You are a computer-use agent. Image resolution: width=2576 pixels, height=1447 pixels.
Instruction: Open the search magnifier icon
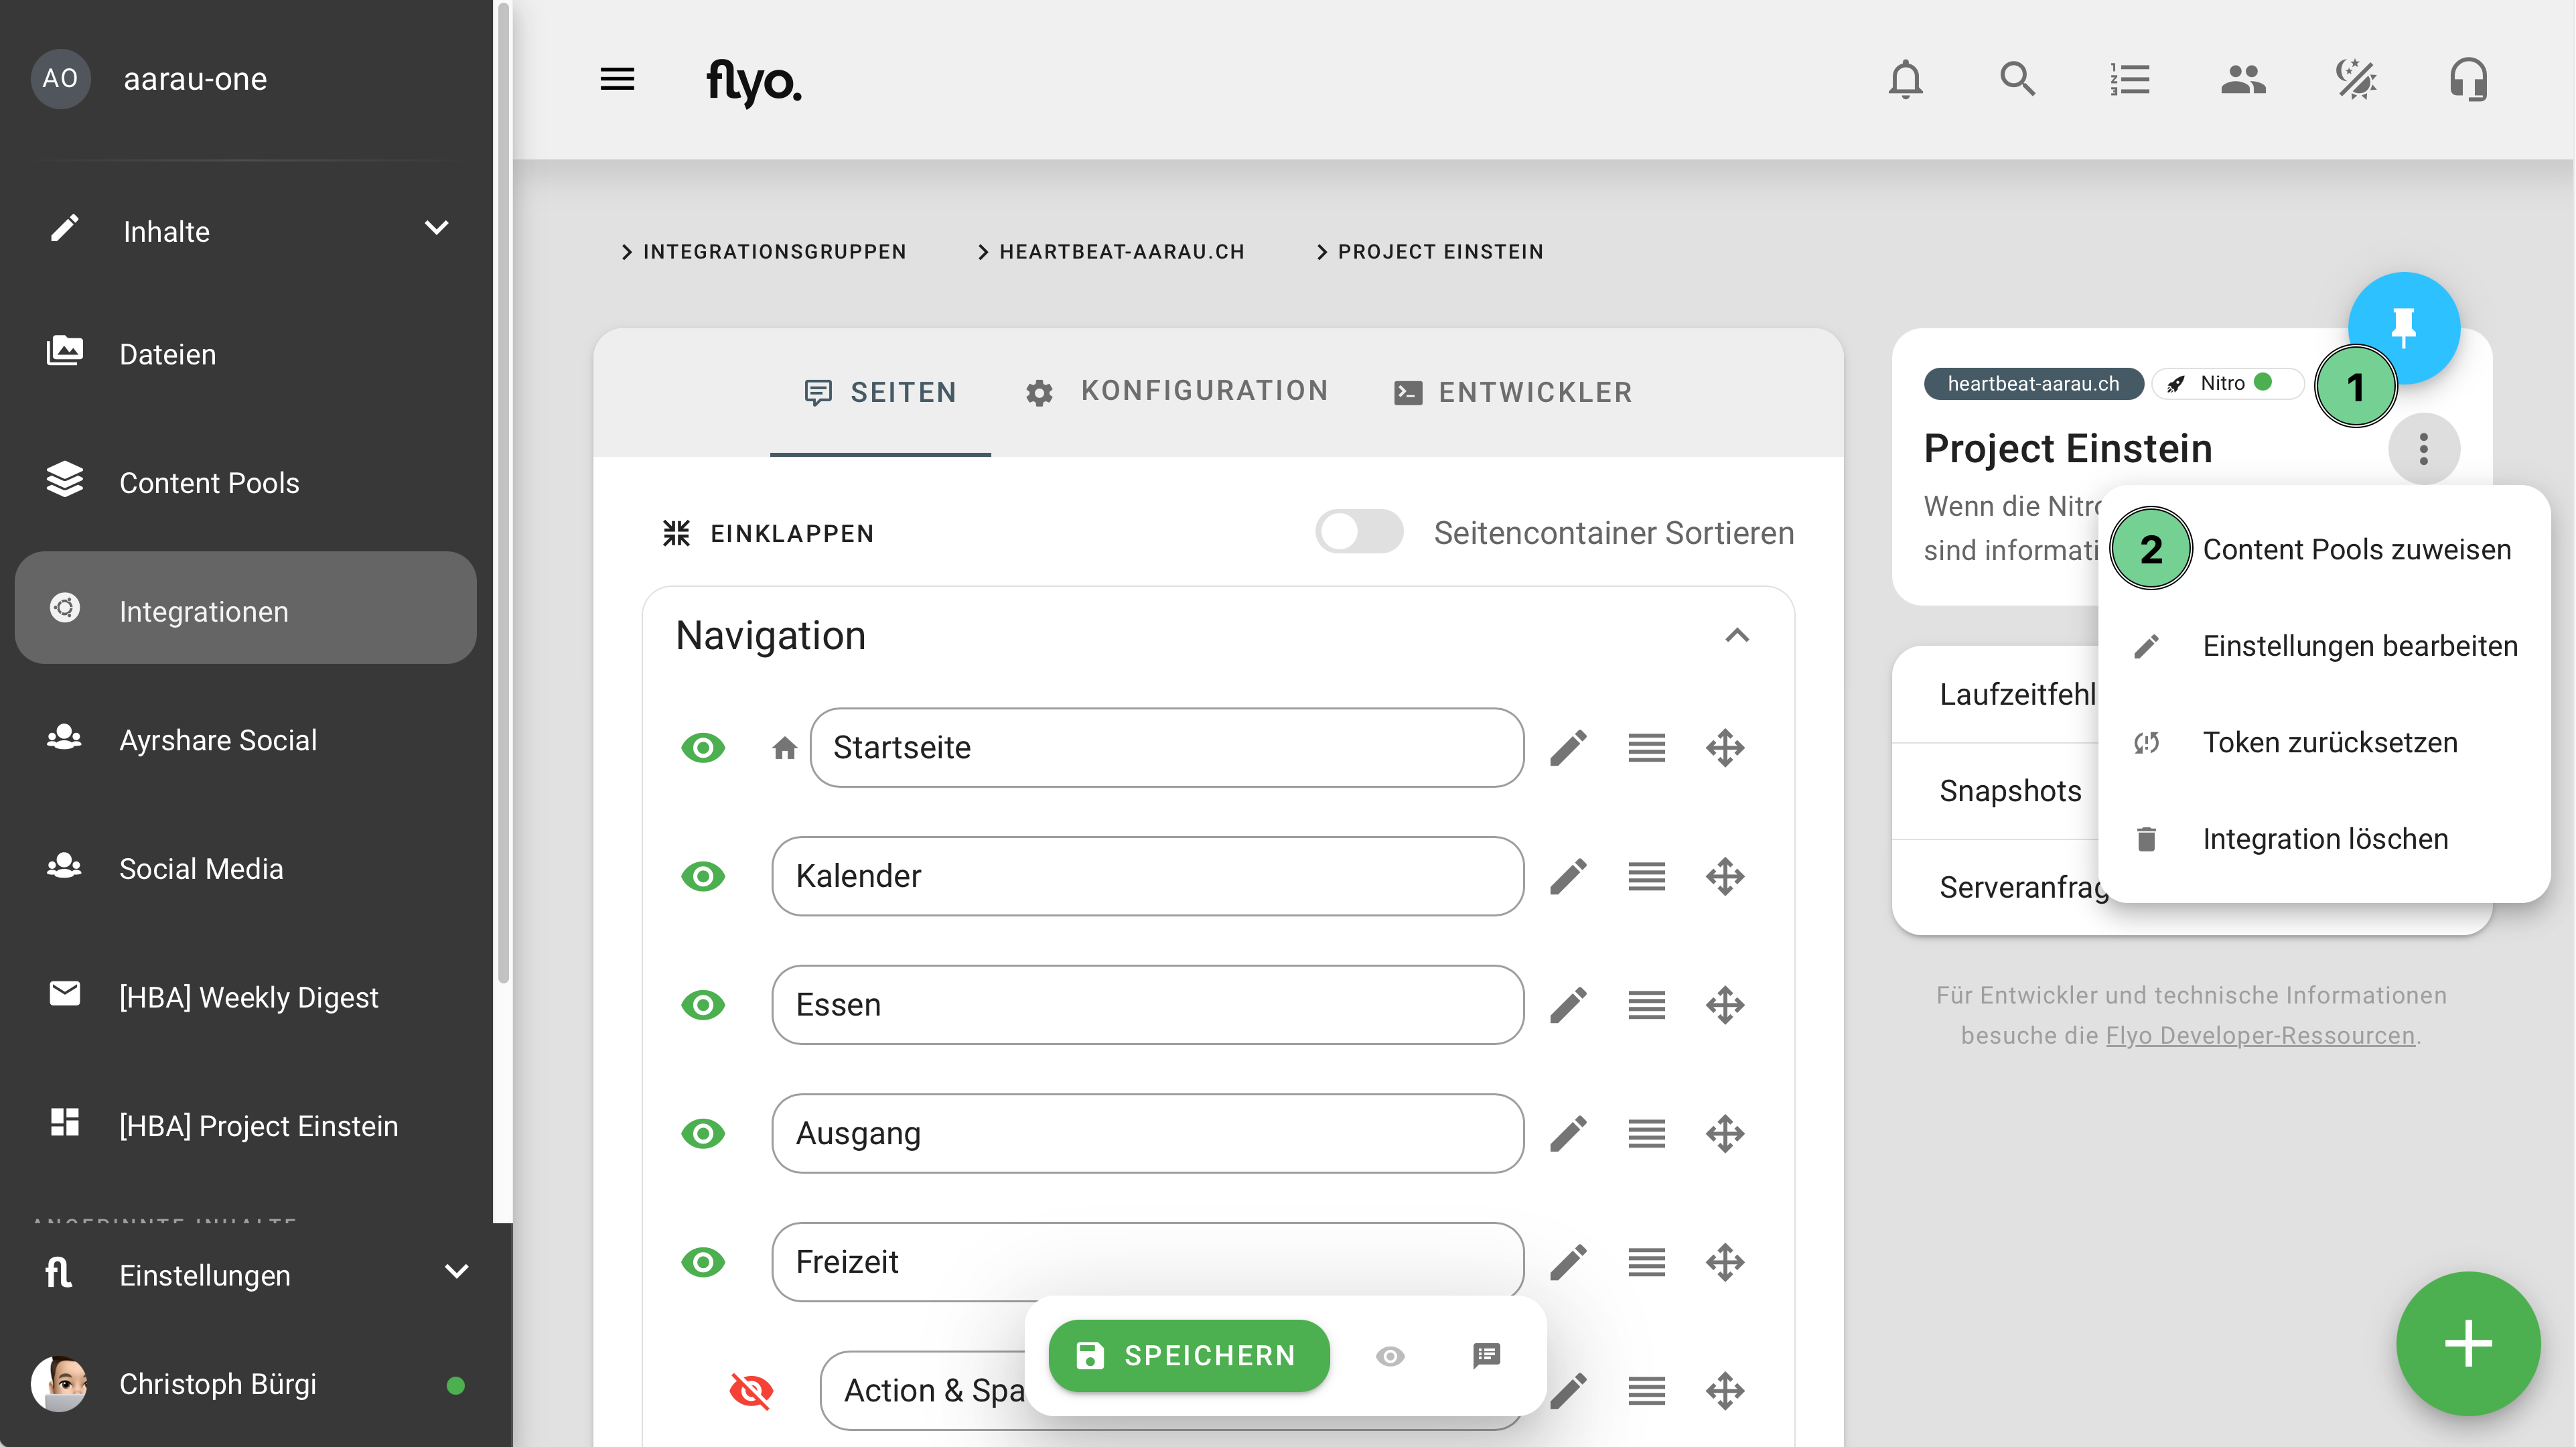[x=2017, y=79]
